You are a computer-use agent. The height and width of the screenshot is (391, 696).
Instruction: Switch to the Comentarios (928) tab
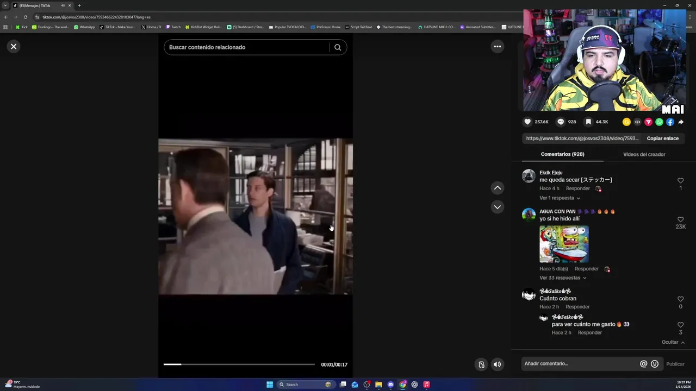pos(562,154)
